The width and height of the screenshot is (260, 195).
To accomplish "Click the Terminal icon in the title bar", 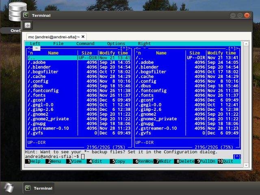I will [x=26, y=15].
